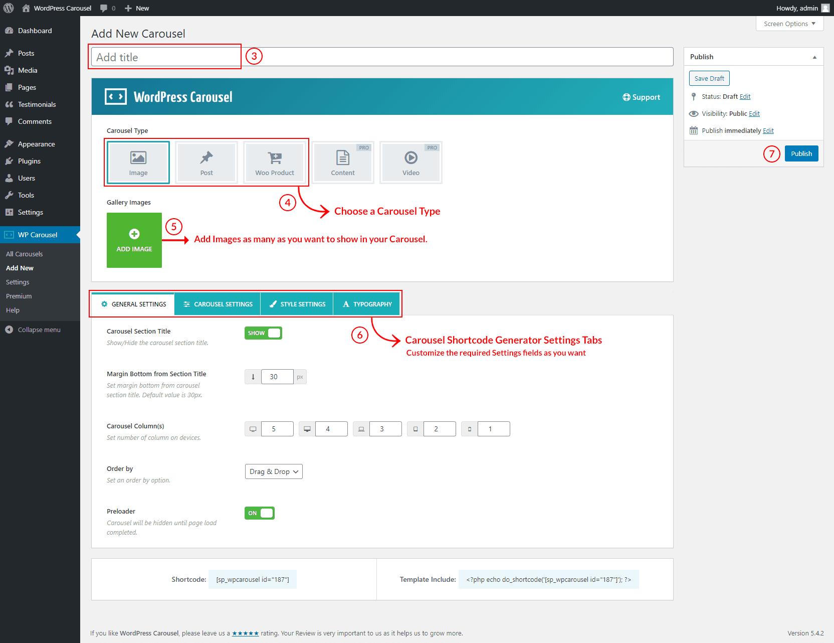
Task: Open the Typography tab
Action: tap(367, 304)
